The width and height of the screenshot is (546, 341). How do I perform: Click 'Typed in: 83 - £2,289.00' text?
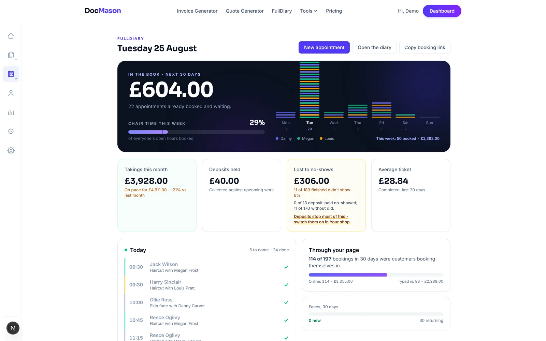420,281
